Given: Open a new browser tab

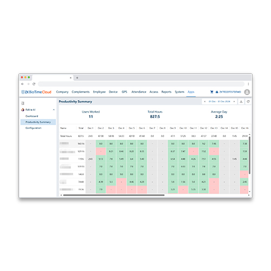Looking at the screenshot, I should [x=77, y=78].
